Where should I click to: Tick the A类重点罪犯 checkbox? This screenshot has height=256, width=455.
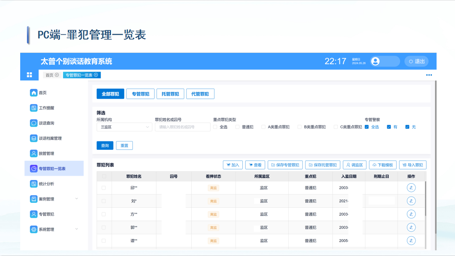click(263, 127)
